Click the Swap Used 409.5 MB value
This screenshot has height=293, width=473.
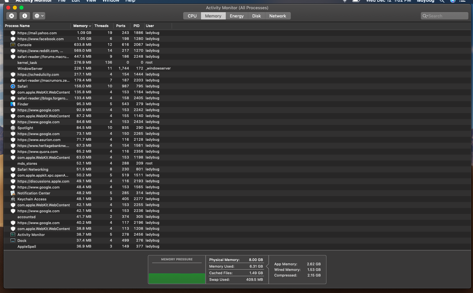coord(254,279)
